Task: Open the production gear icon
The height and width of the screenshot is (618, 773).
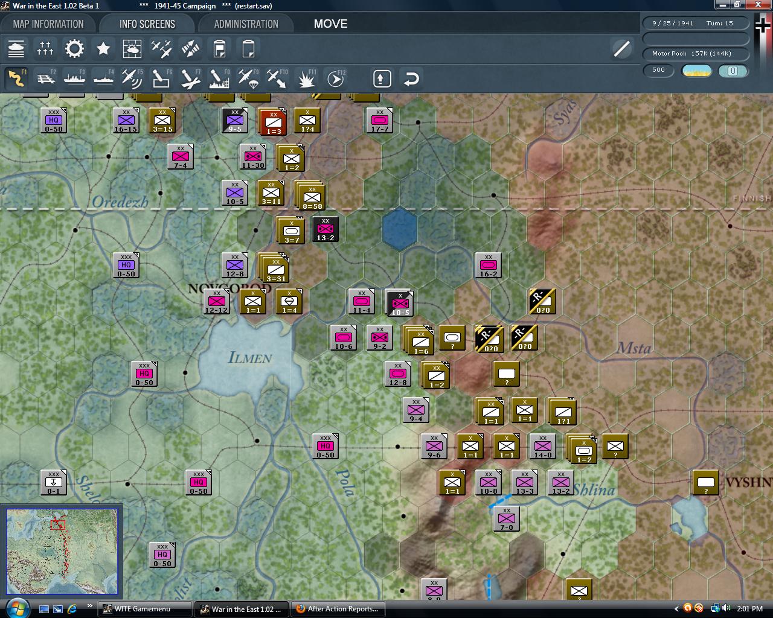Action: coord(74,48)
